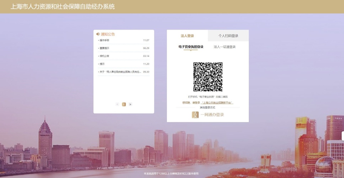Viewport: 344px width, 178px height.
Task: Click the speaker icon beside 通知公告
Action: tap(98, 34)
